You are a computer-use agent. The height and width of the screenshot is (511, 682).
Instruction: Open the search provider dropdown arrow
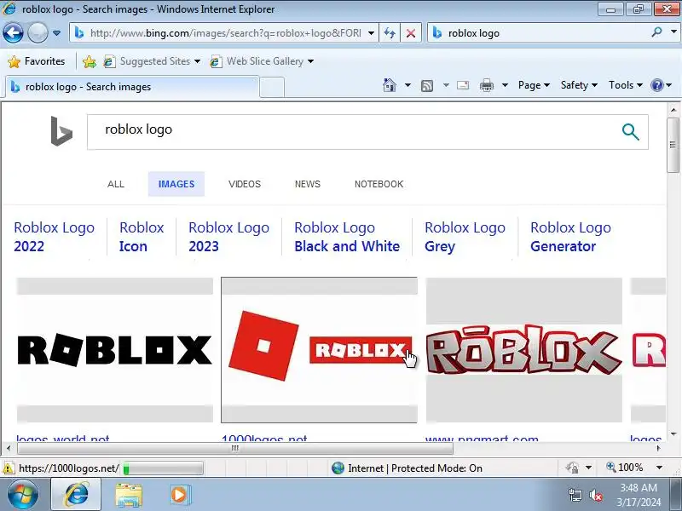point(673,32)
